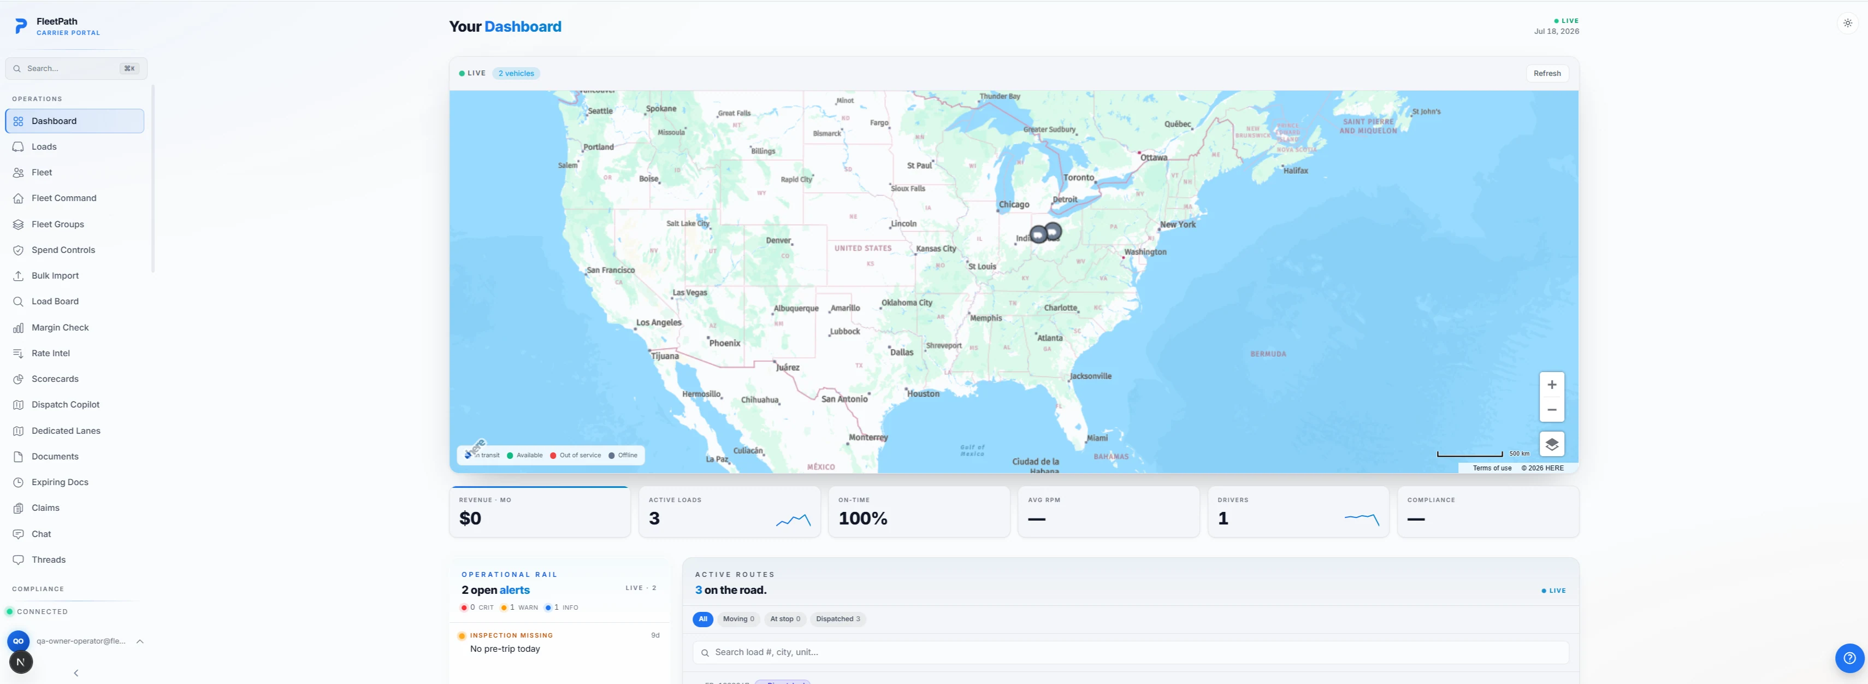Open the map layers selector
1868x684 pixels.
coord(1551,444)
